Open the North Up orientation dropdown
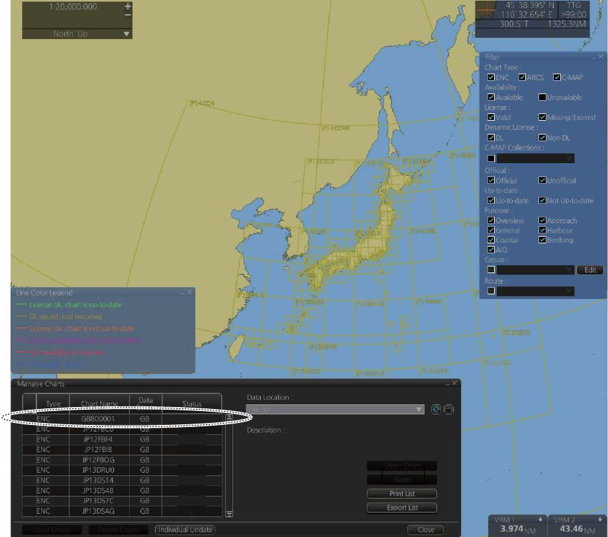 pos(127,34)
